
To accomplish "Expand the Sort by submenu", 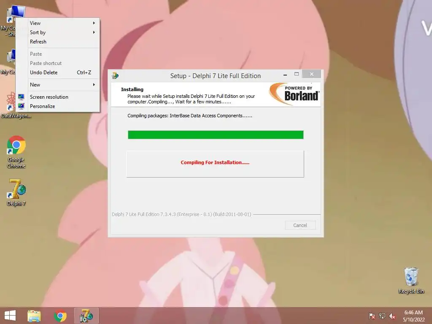I will 57,32.
